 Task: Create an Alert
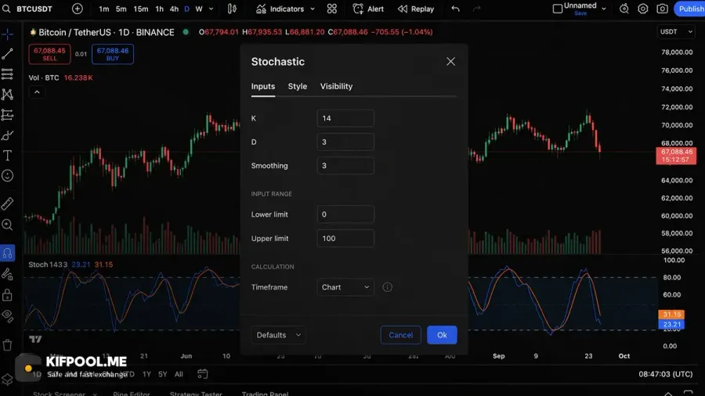(x=368, y=9)
